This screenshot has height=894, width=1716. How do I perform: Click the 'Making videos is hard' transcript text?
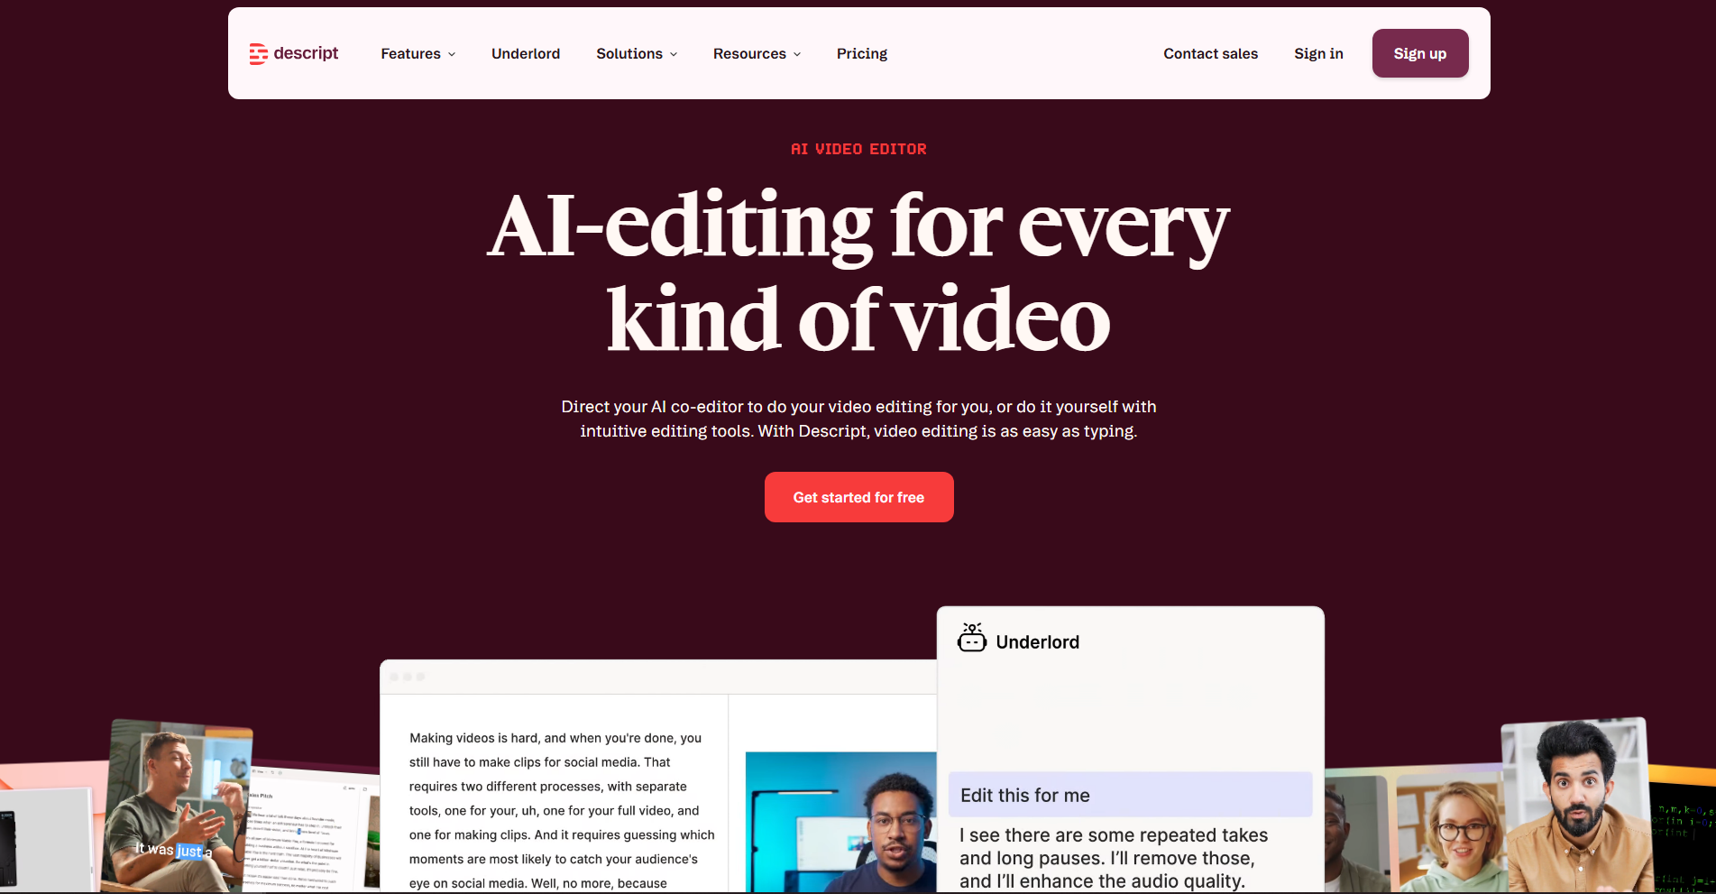click(562, 810)
